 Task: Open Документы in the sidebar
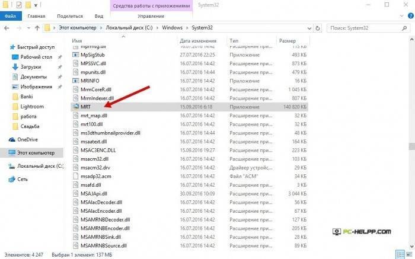point(33,76)
